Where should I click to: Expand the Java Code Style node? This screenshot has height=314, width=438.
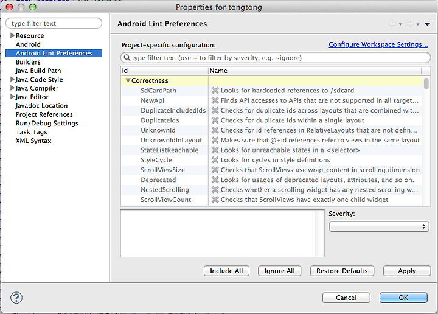(12, 79)
